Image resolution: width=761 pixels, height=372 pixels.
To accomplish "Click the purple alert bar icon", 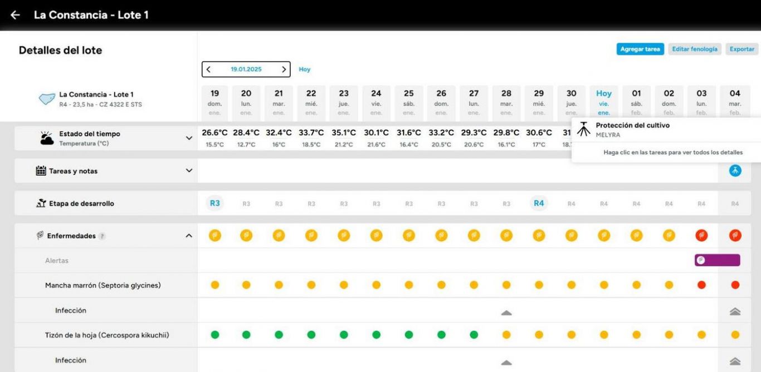I will pyautogui.click(x=701, y=260).
